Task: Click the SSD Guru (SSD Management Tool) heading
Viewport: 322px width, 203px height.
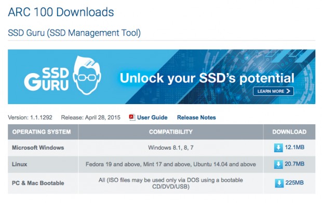Action: coord(74,33)
